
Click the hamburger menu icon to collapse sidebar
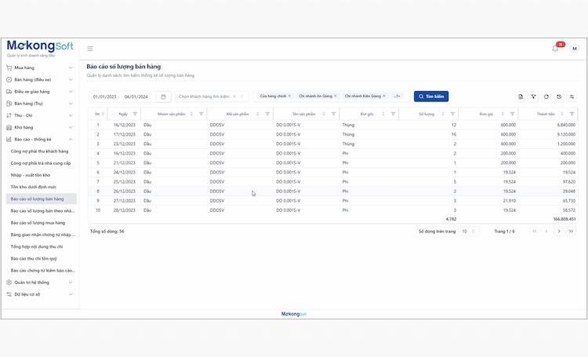click(x=90, y=49)
